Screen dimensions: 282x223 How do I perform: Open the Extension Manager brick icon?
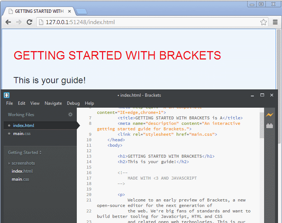click(270, 126)
